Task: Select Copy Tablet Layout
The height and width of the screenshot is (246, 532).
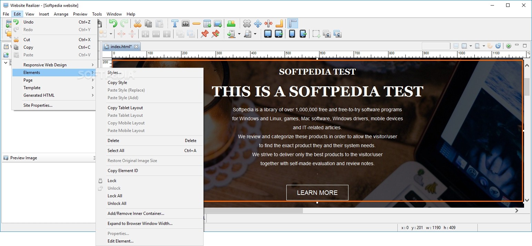Action: (149, 108)
